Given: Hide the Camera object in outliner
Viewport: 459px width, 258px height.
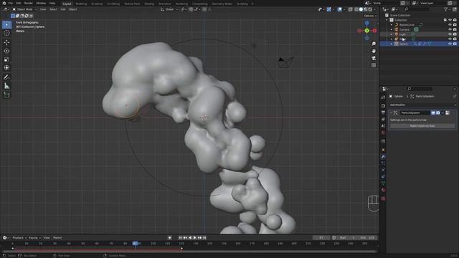Looking at the screenshot, I should coord(450,29).
